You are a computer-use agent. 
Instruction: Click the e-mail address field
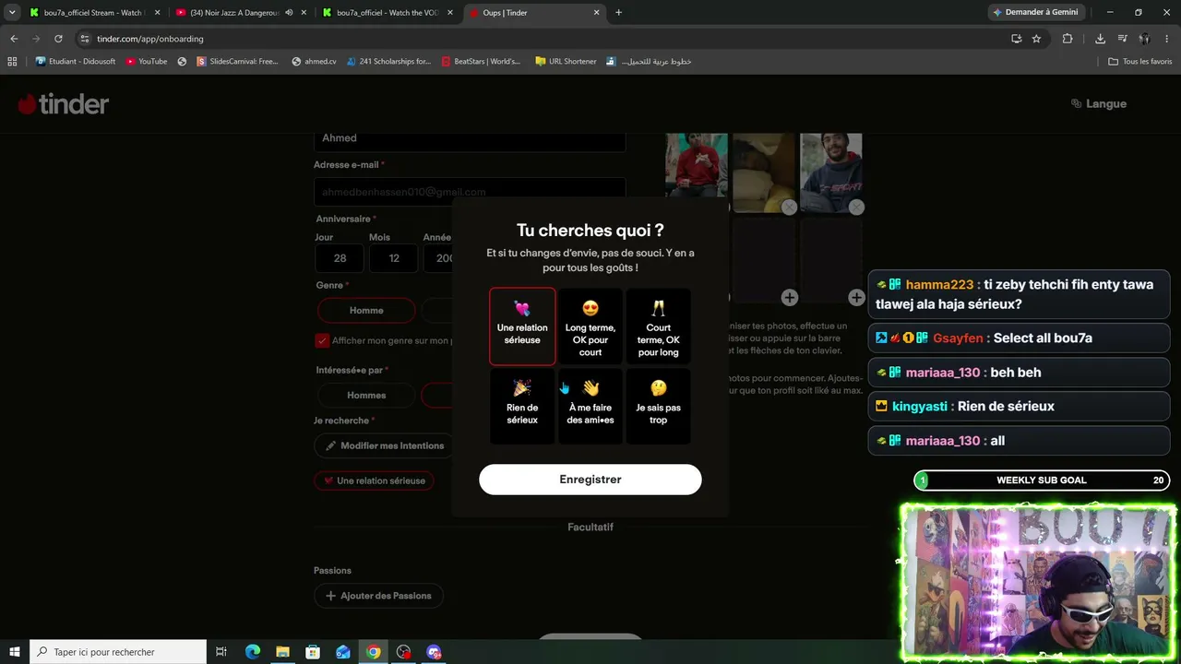pyautogui.click(x=470, y=192)
